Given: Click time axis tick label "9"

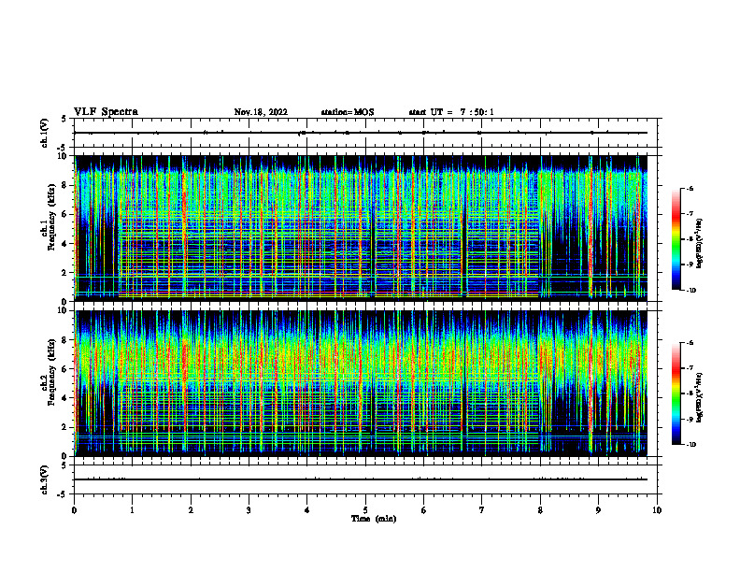Looking at the screenshot, I should [598, 510].
